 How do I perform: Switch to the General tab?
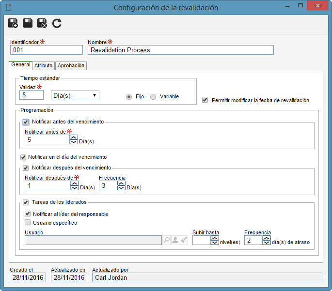[20, 65]
